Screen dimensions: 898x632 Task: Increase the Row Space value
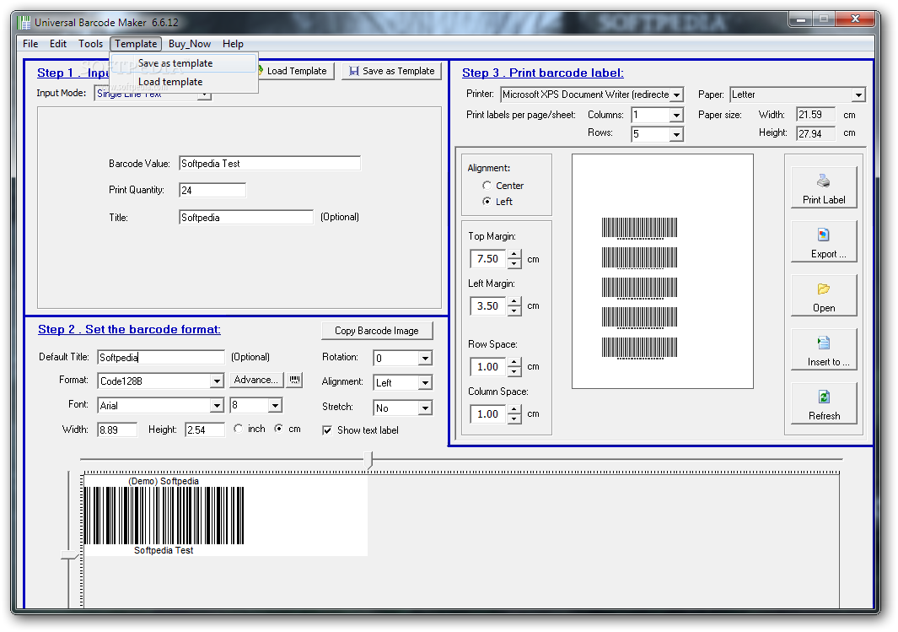pyautogui.click(x=514, y=361)
